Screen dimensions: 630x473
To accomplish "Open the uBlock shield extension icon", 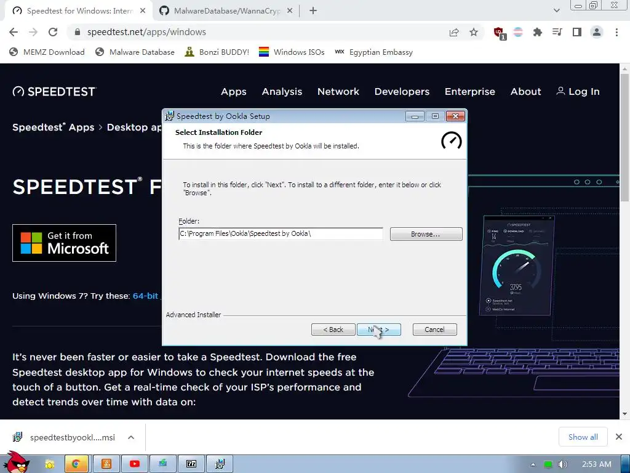I will click(500, 33).
